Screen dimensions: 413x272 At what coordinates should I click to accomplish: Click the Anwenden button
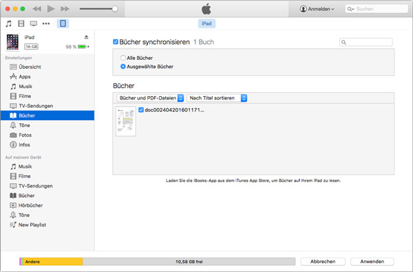pos(372,262)
